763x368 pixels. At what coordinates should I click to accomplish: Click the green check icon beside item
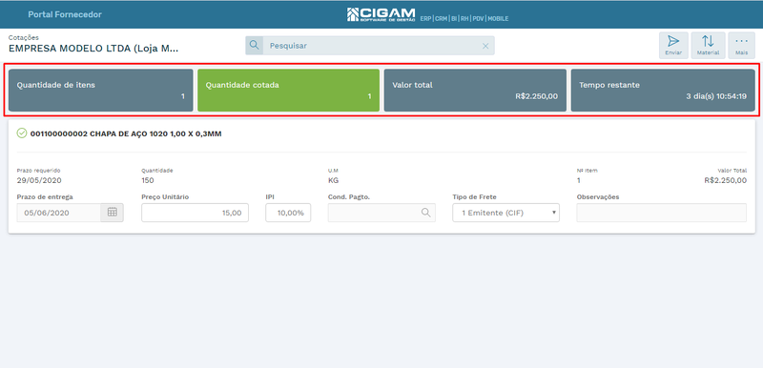pos(21,133)
